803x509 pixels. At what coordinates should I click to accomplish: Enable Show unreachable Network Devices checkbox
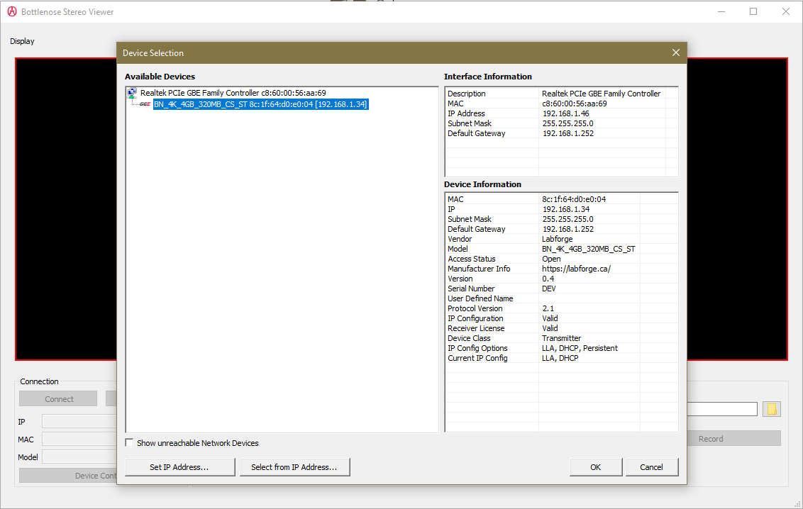(x=130, y=443)
